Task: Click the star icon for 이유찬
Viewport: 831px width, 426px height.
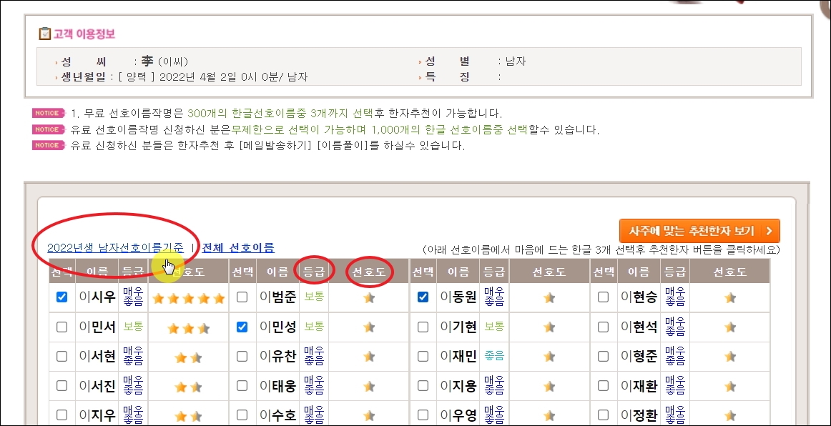Action: (x=370, y=357)
